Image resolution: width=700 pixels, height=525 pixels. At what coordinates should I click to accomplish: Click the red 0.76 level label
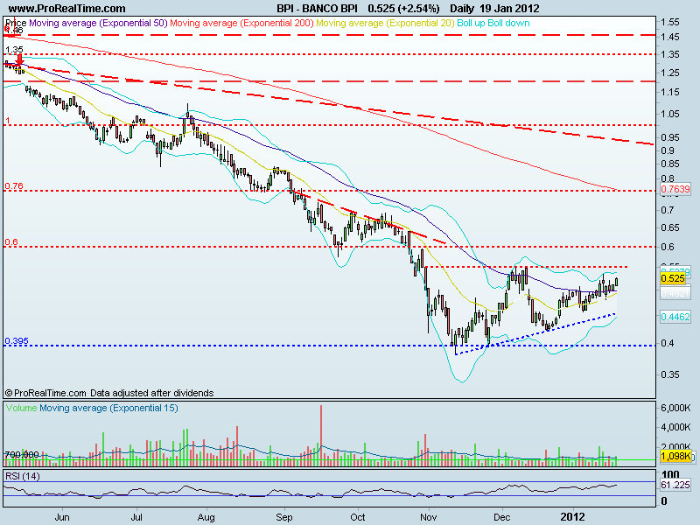pyautogui.click(x=14, y=186)
